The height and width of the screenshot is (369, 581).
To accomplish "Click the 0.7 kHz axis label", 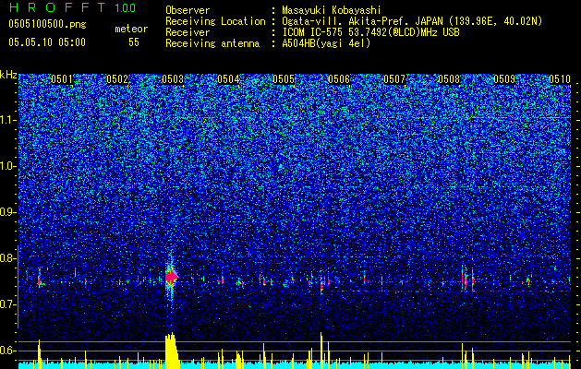I will click(8, 304).
